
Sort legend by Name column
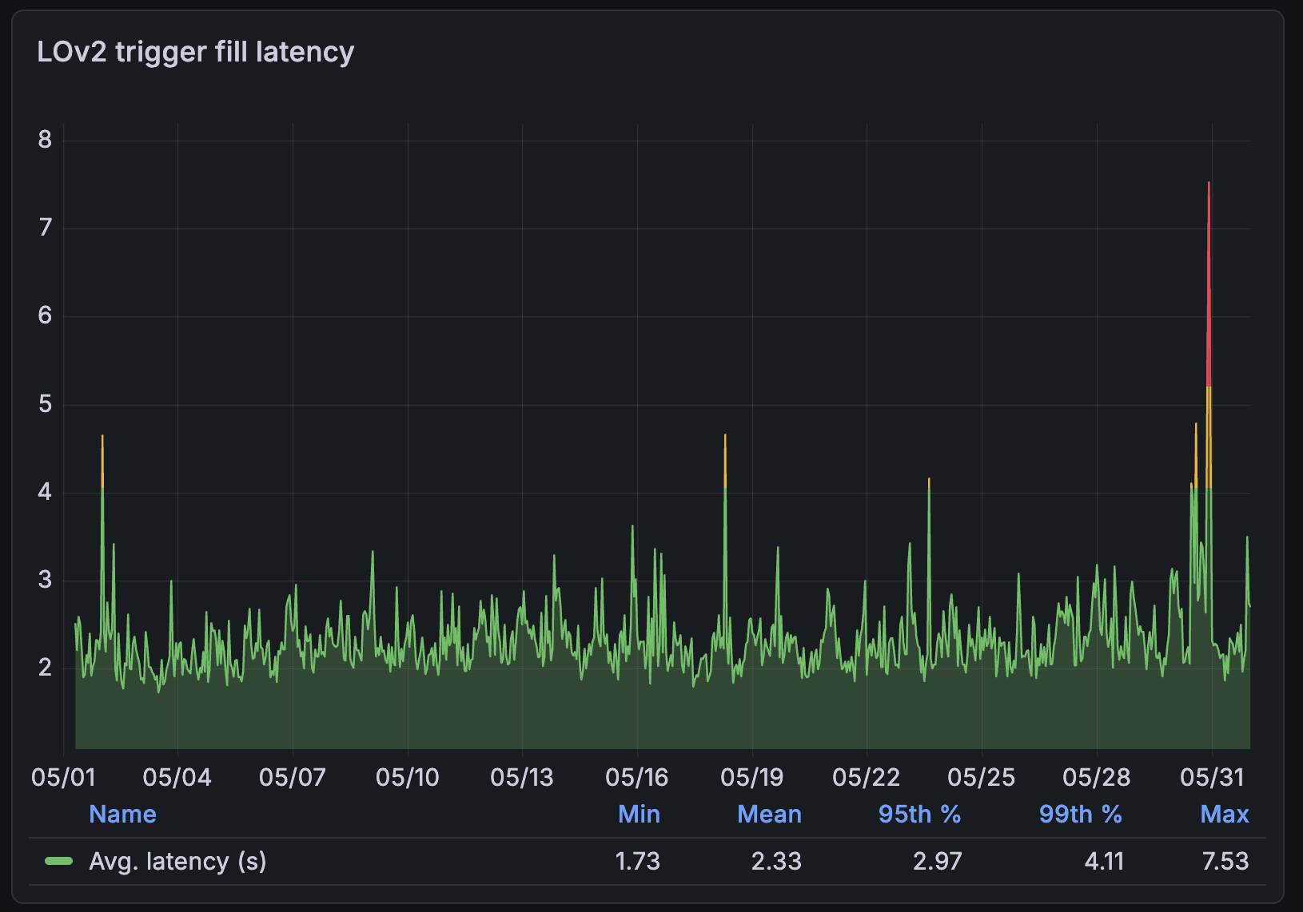click(x=122, y=814)
